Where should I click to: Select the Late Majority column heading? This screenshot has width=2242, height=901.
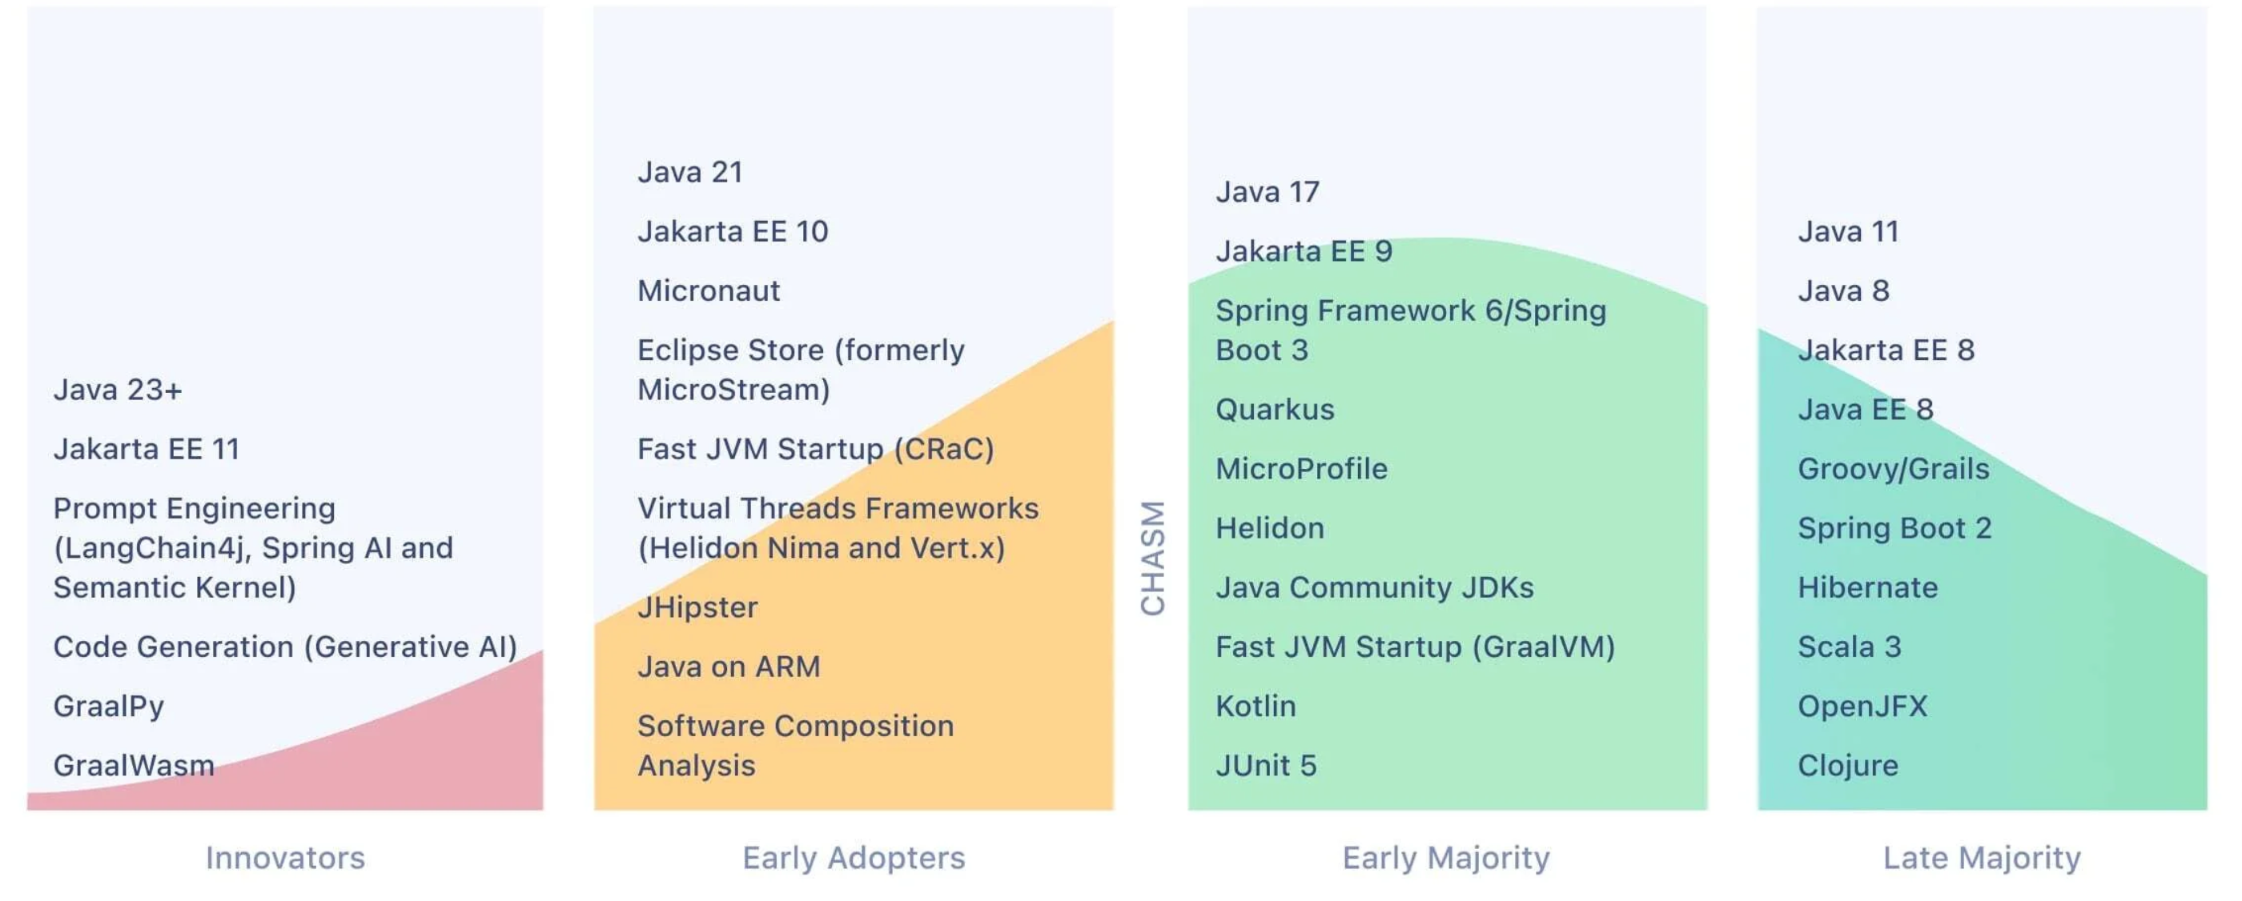tap(1982, 858)
